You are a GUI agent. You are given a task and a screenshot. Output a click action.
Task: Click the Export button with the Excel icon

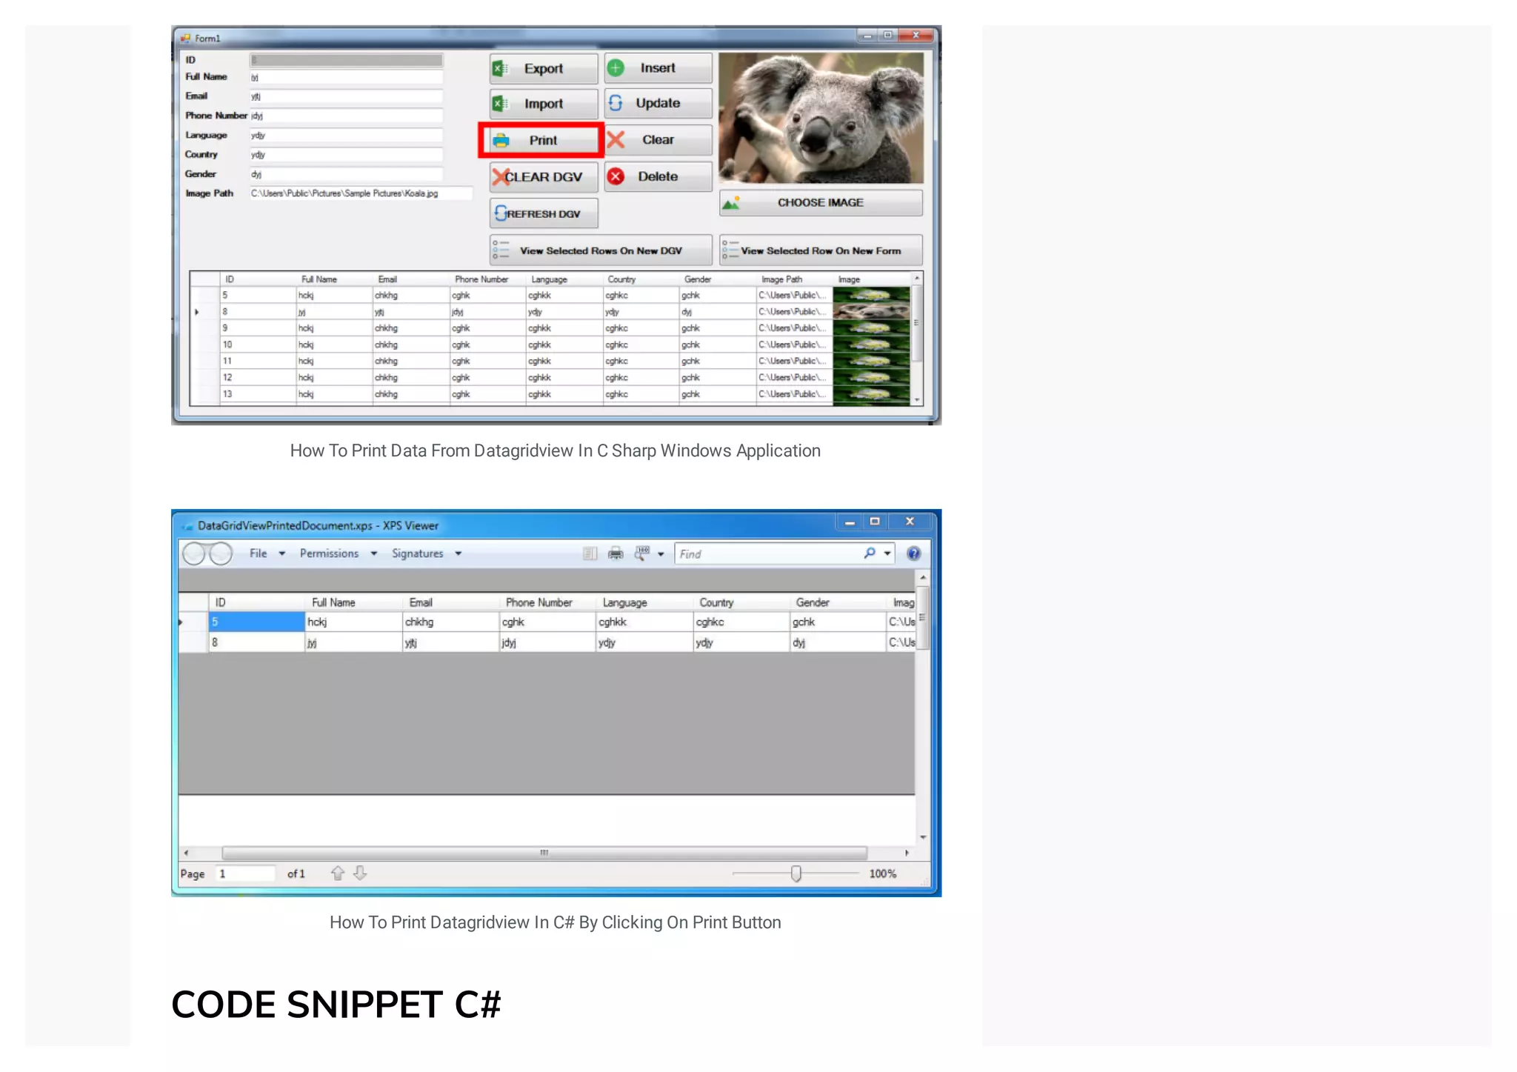(544, 68)
